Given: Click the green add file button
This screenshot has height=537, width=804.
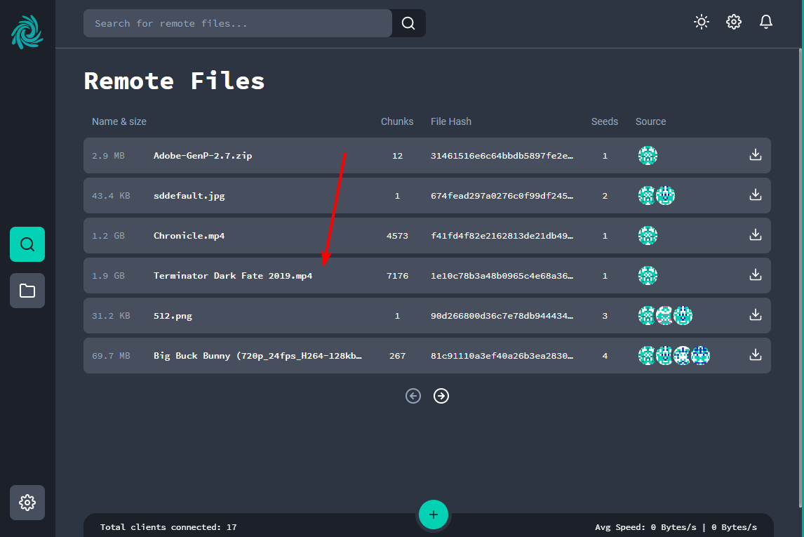Looking at the screenshot, I should 434,515.
